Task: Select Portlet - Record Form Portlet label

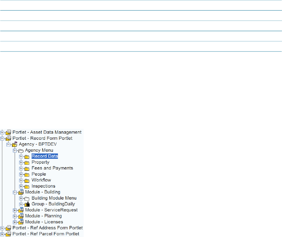Action: coord(42,138)
